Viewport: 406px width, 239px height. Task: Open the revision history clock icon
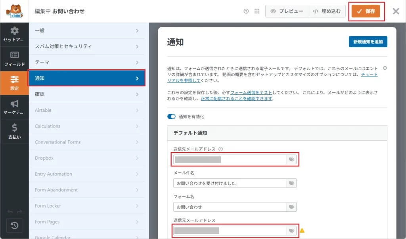click(x=15, y=226)
